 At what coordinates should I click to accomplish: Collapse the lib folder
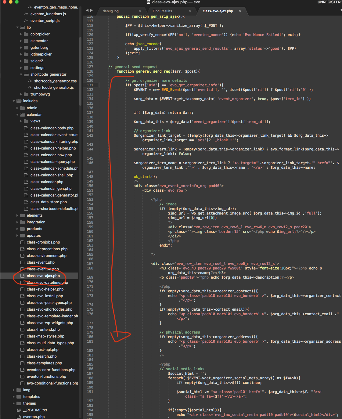[17, 27]
